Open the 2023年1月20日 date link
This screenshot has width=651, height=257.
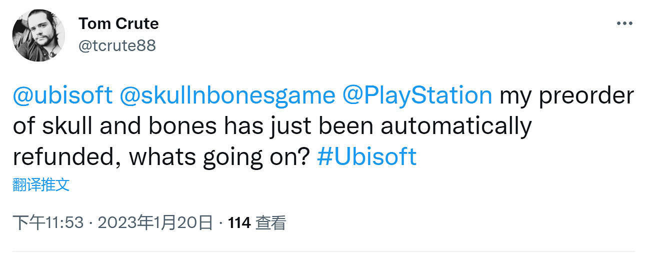click(155, 223)
